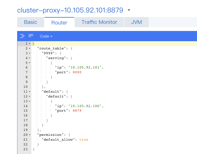Collapse the object fold at line 5
197x154 pixels.
(x=29, y=63)
